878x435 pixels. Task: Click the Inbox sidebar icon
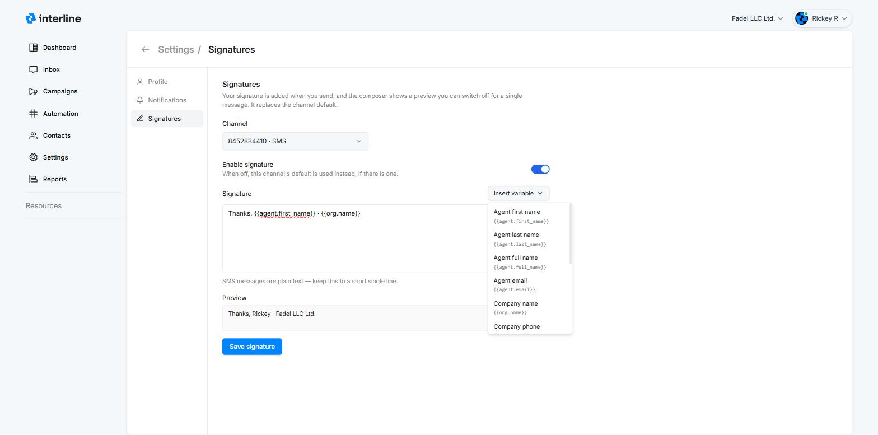[x=34, y=69]
